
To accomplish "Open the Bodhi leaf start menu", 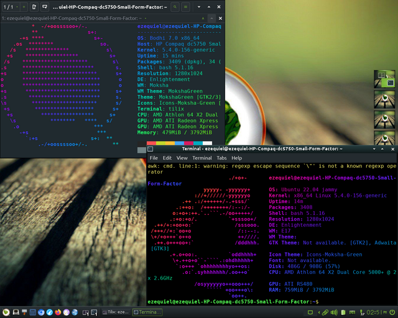I will pyautogui.click(x=6, y=312).
